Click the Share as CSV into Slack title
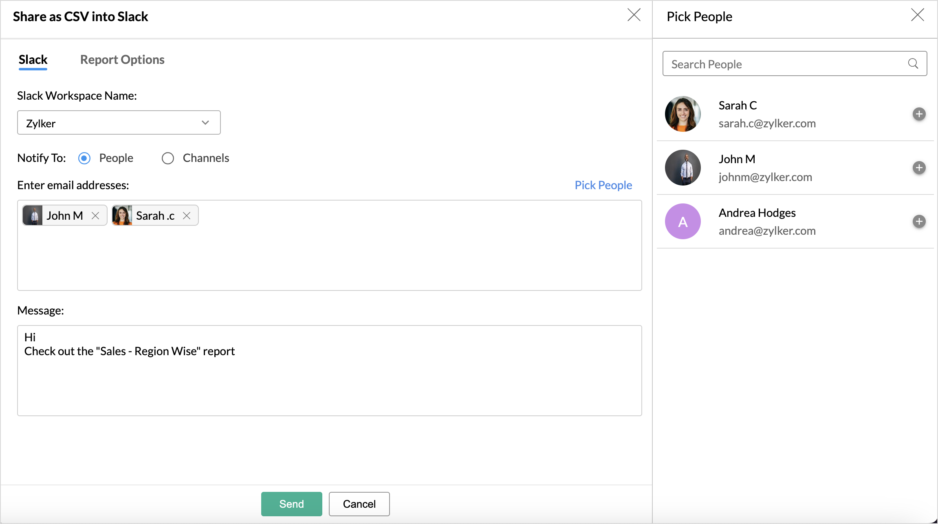Image resolution: width=938 pixels, height=524 pixels. click(x=81, y=17)
